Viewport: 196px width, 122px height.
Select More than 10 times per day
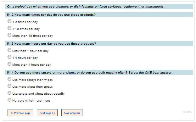(9, 35)
